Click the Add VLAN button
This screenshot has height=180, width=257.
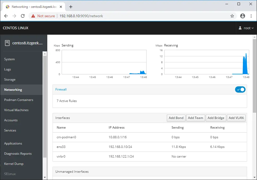(x=236, y=118)
